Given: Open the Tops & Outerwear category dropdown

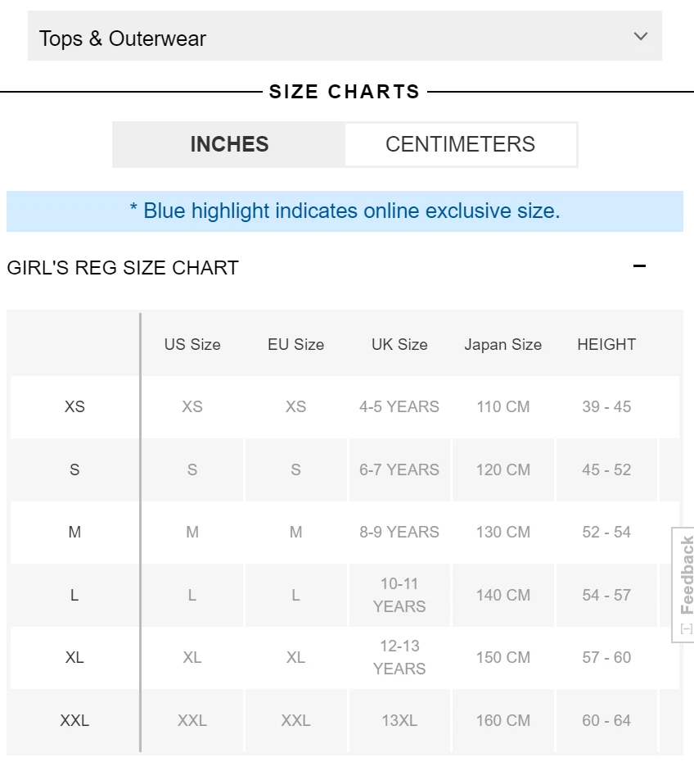Looking at the screenshot, I should click(x=345, y=36).
